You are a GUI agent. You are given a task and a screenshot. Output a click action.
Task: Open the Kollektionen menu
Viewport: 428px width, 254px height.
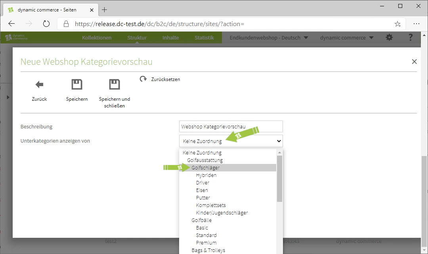[97, 38]
